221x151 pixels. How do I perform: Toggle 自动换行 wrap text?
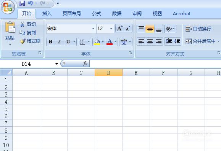198,29
